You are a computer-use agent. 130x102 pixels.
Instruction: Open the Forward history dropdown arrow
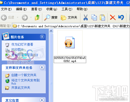pyautogui.click(x=31, y=17)
